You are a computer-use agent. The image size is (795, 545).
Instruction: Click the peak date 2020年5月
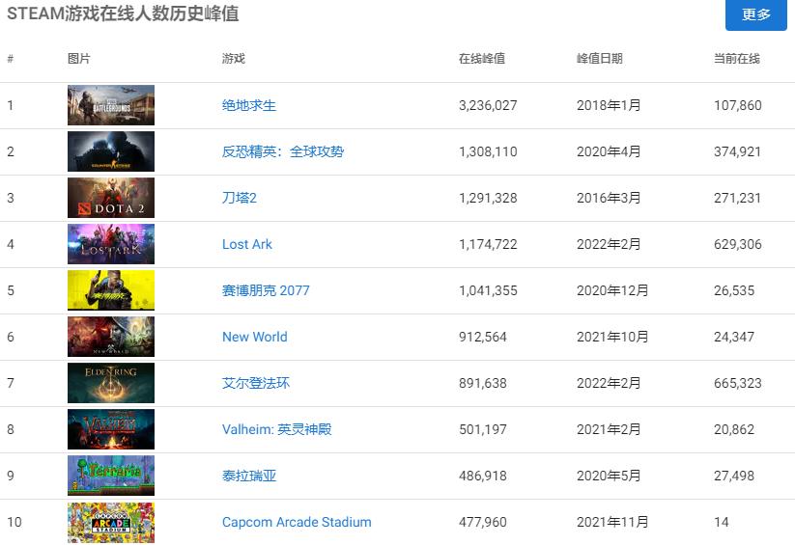pyautogui.click(x=609, y=476)
